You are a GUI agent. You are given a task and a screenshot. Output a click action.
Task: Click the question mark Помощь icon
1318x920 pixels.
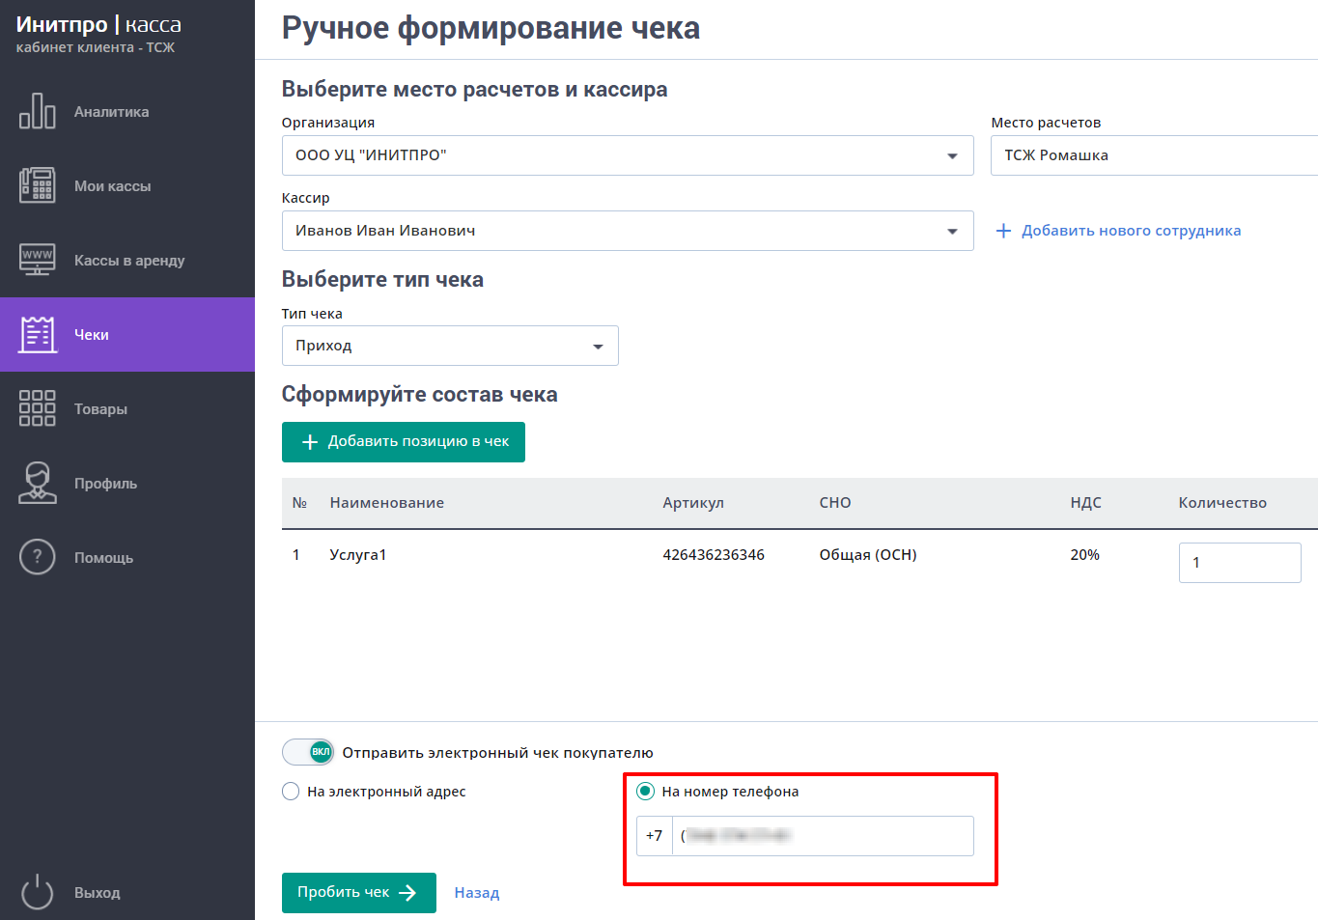click(38, 557)
